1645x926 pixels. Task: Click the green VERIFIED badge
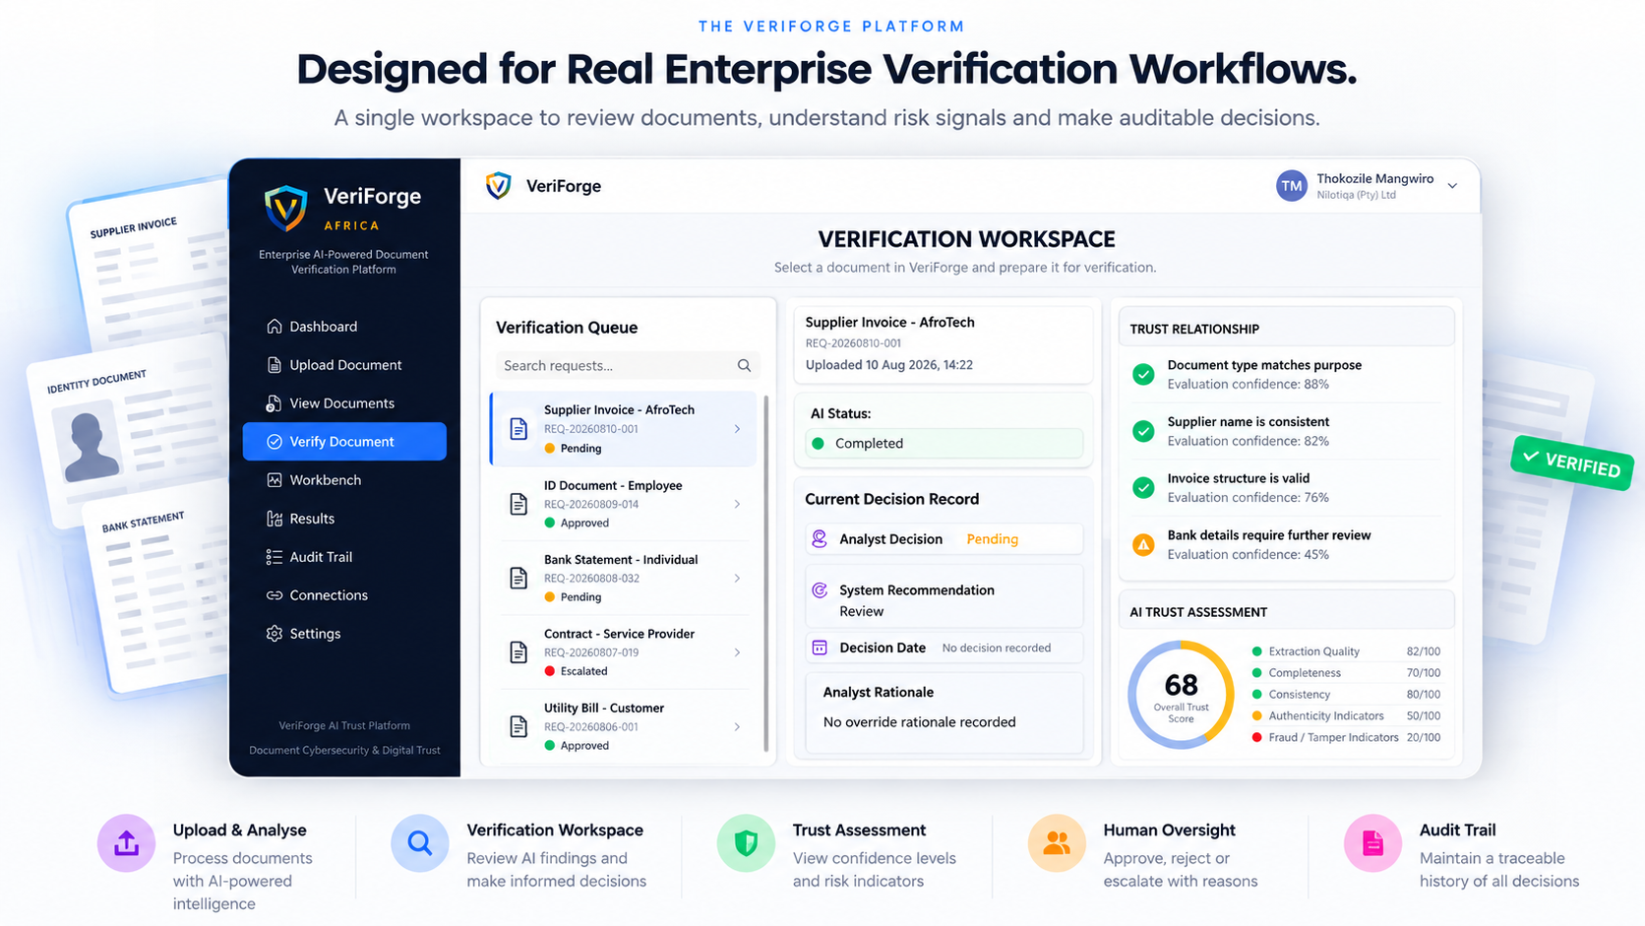pyautogui.click(x=1572, y=463)
